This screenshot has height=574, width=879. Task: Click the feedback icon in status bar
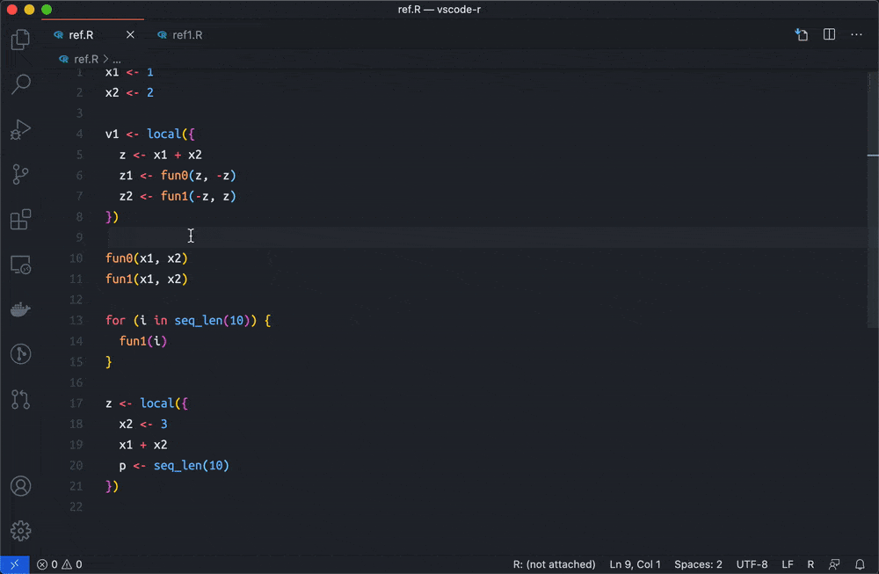point(834,564)
